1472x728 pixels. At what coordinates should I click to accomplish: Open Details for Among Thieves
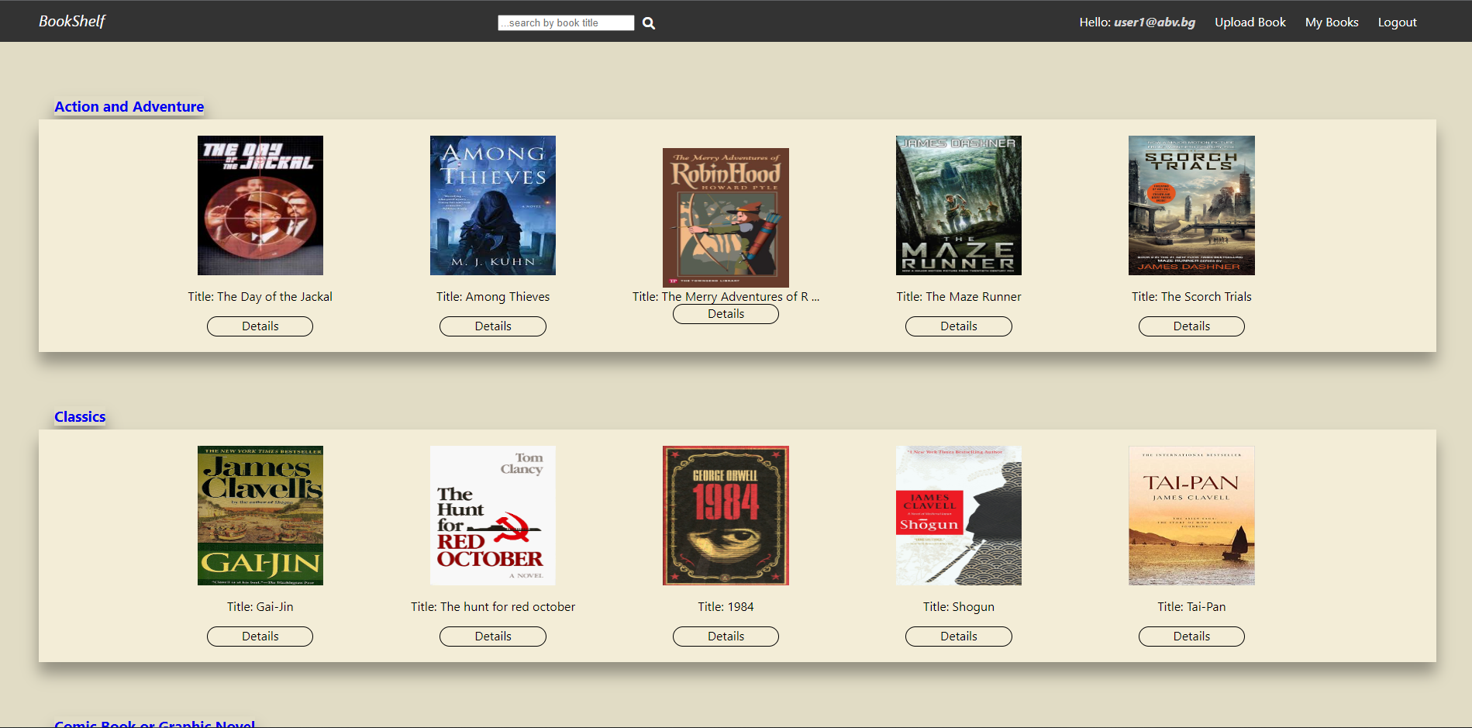click(x=493, y=326)
